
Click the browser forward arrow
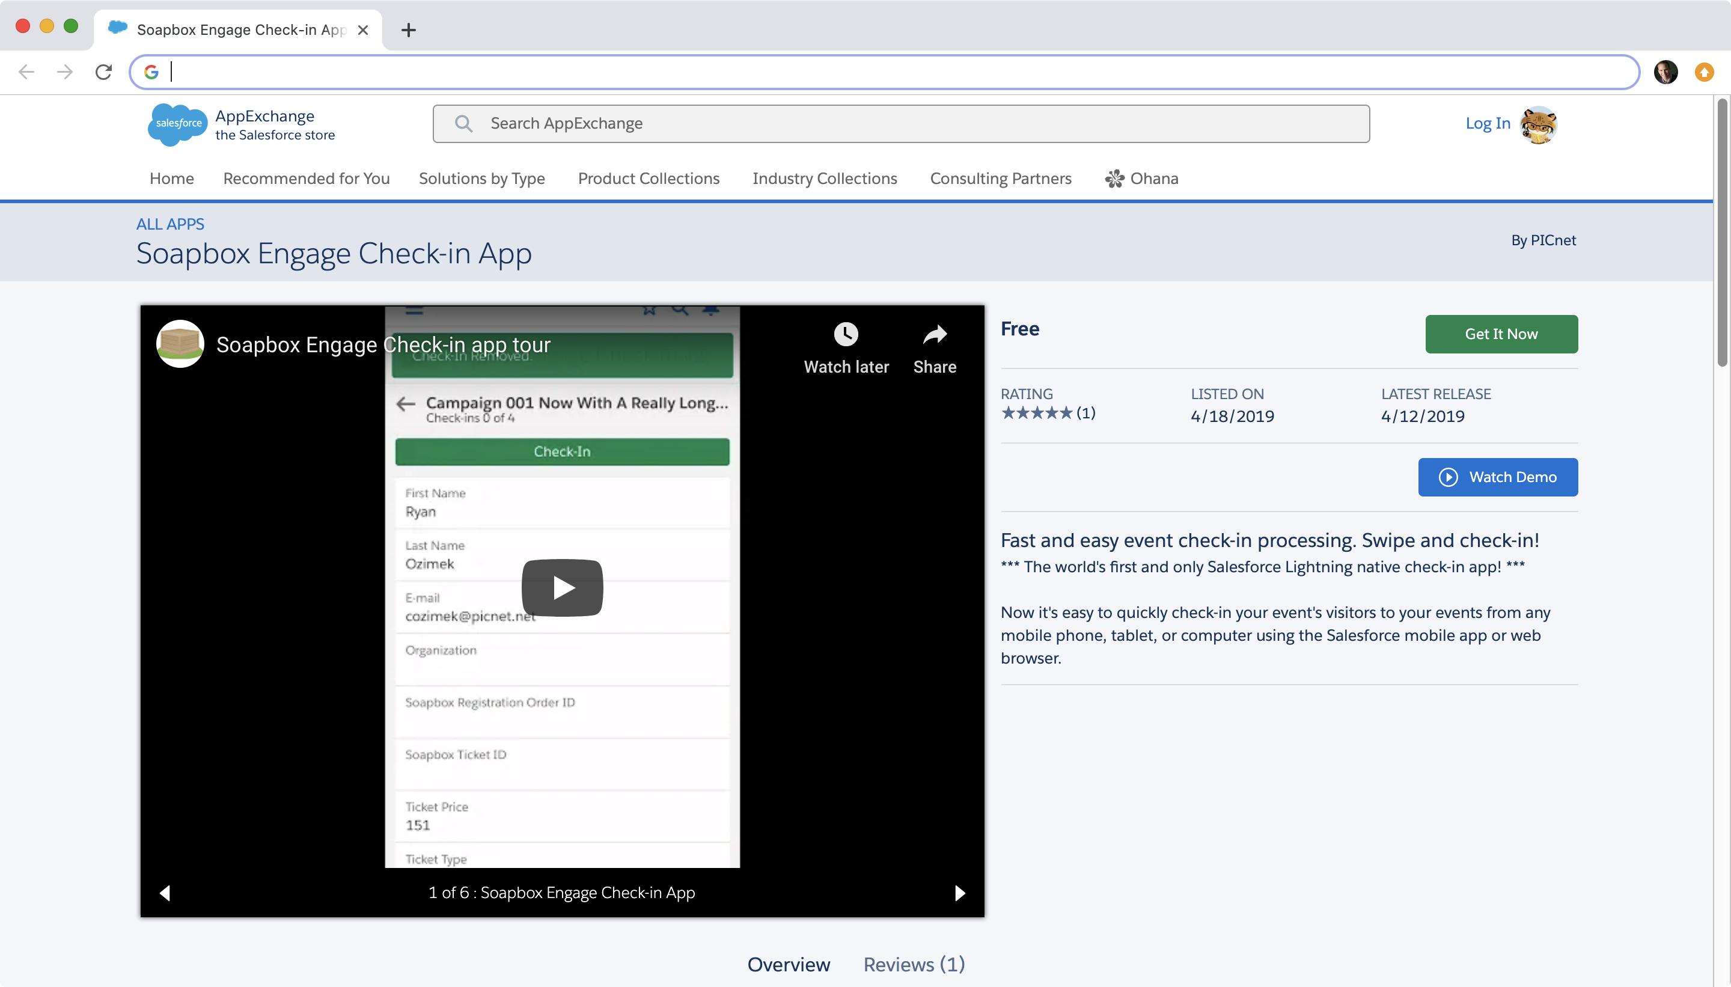point(65,72)
